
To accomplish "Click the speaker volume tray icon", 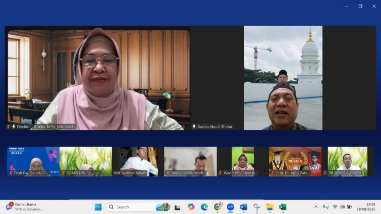I will 342,207.
